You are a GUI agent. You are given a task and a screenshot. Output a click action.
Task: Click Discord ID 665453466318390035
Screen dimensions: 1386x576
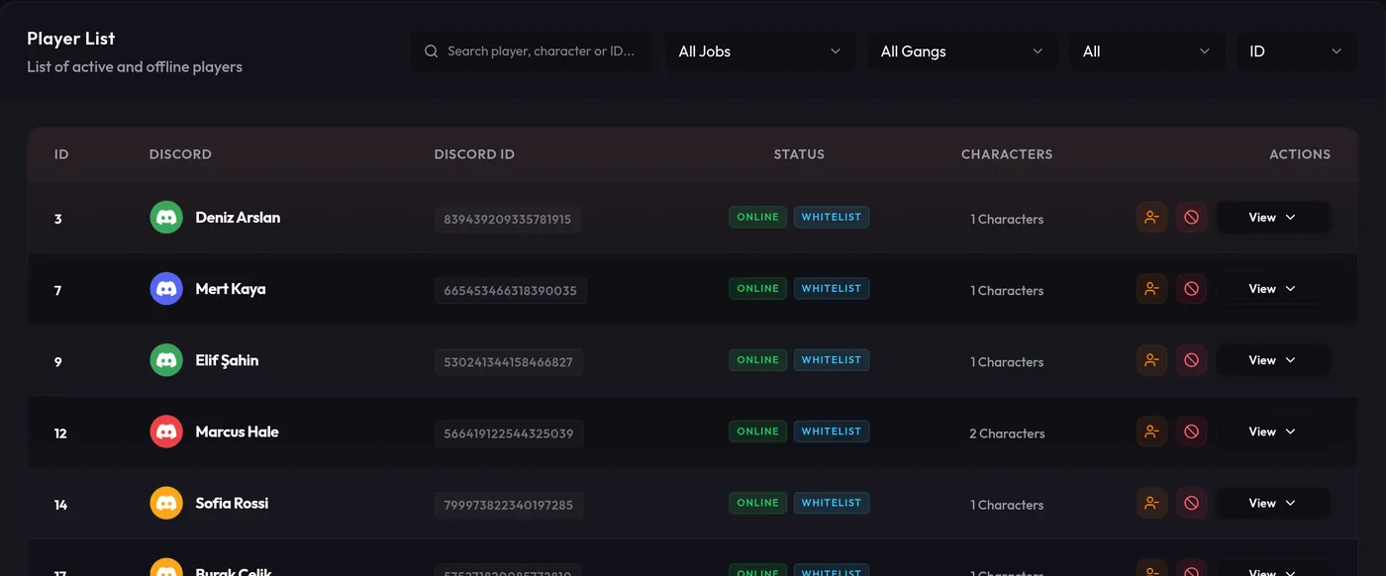pos(511,291)
